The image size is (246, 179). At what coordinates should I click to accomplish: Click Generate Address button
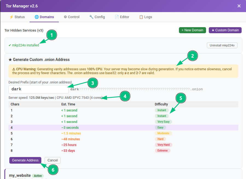(25, 160)
